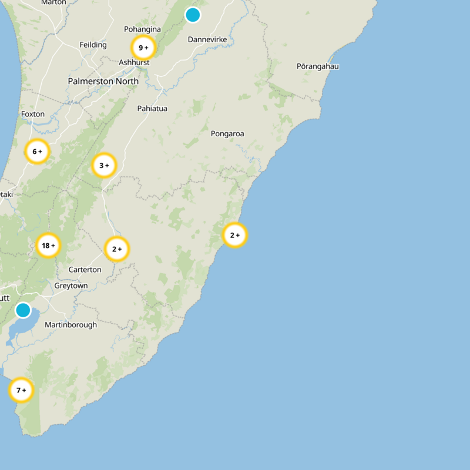Expand the 3 + cluster marker

click(x=104, y=166)
